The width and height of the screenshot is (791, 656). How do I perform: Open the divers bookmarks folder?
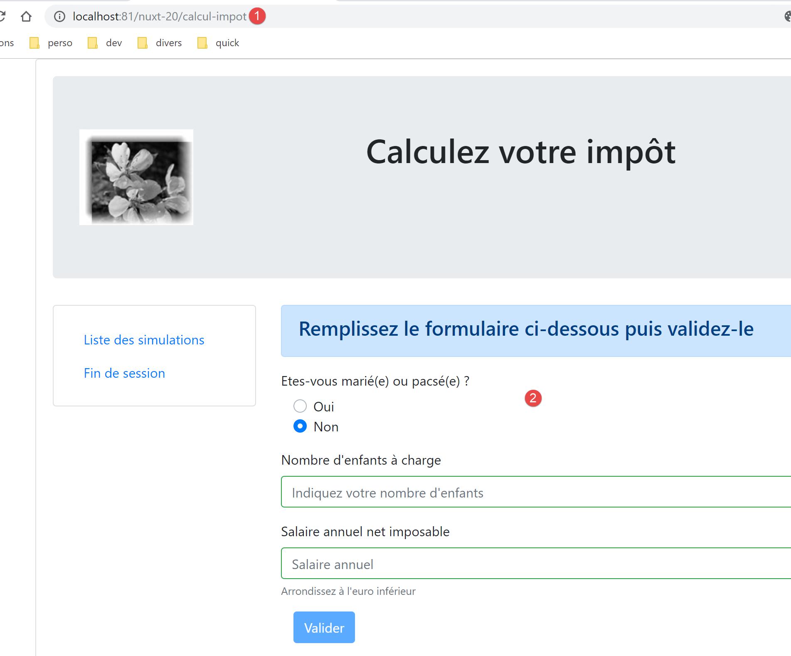pyautogui.click(x=160, y=43)
